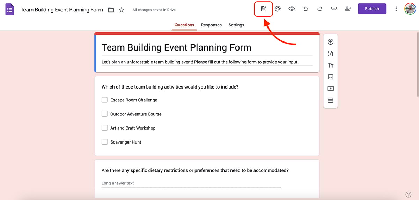The width and height of the screenshot is (419, 200).
Task: Add image from side toolbar
Action: tap(330, 77)
